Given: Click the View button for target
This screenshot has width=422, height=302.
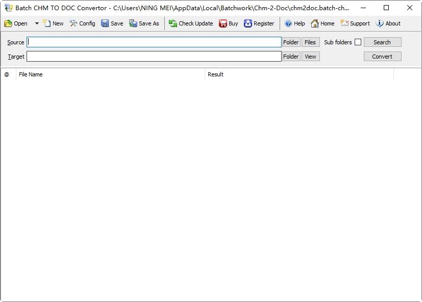Looking at the screenshot, I should click(310, 57).
